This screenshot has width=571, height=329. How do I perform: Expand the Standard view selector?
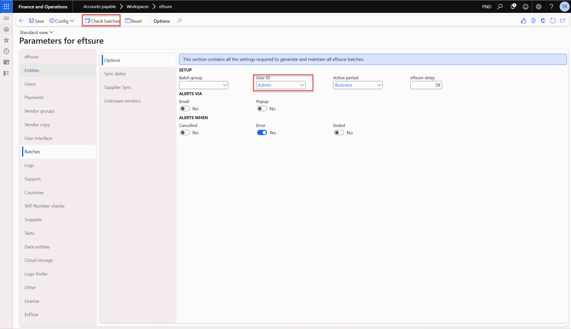tap(37, 32)
